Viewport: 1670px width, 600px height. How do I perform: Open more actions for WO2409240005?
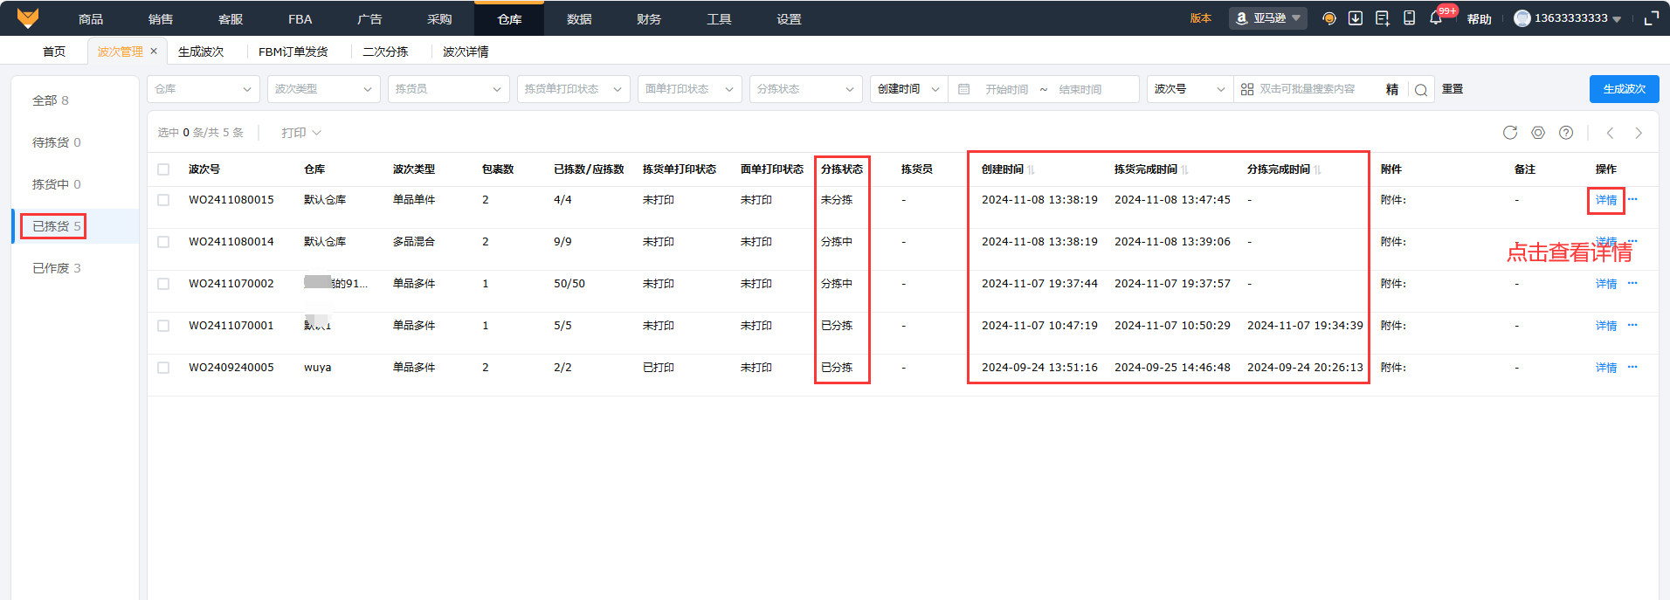[x=1632, y=368]
